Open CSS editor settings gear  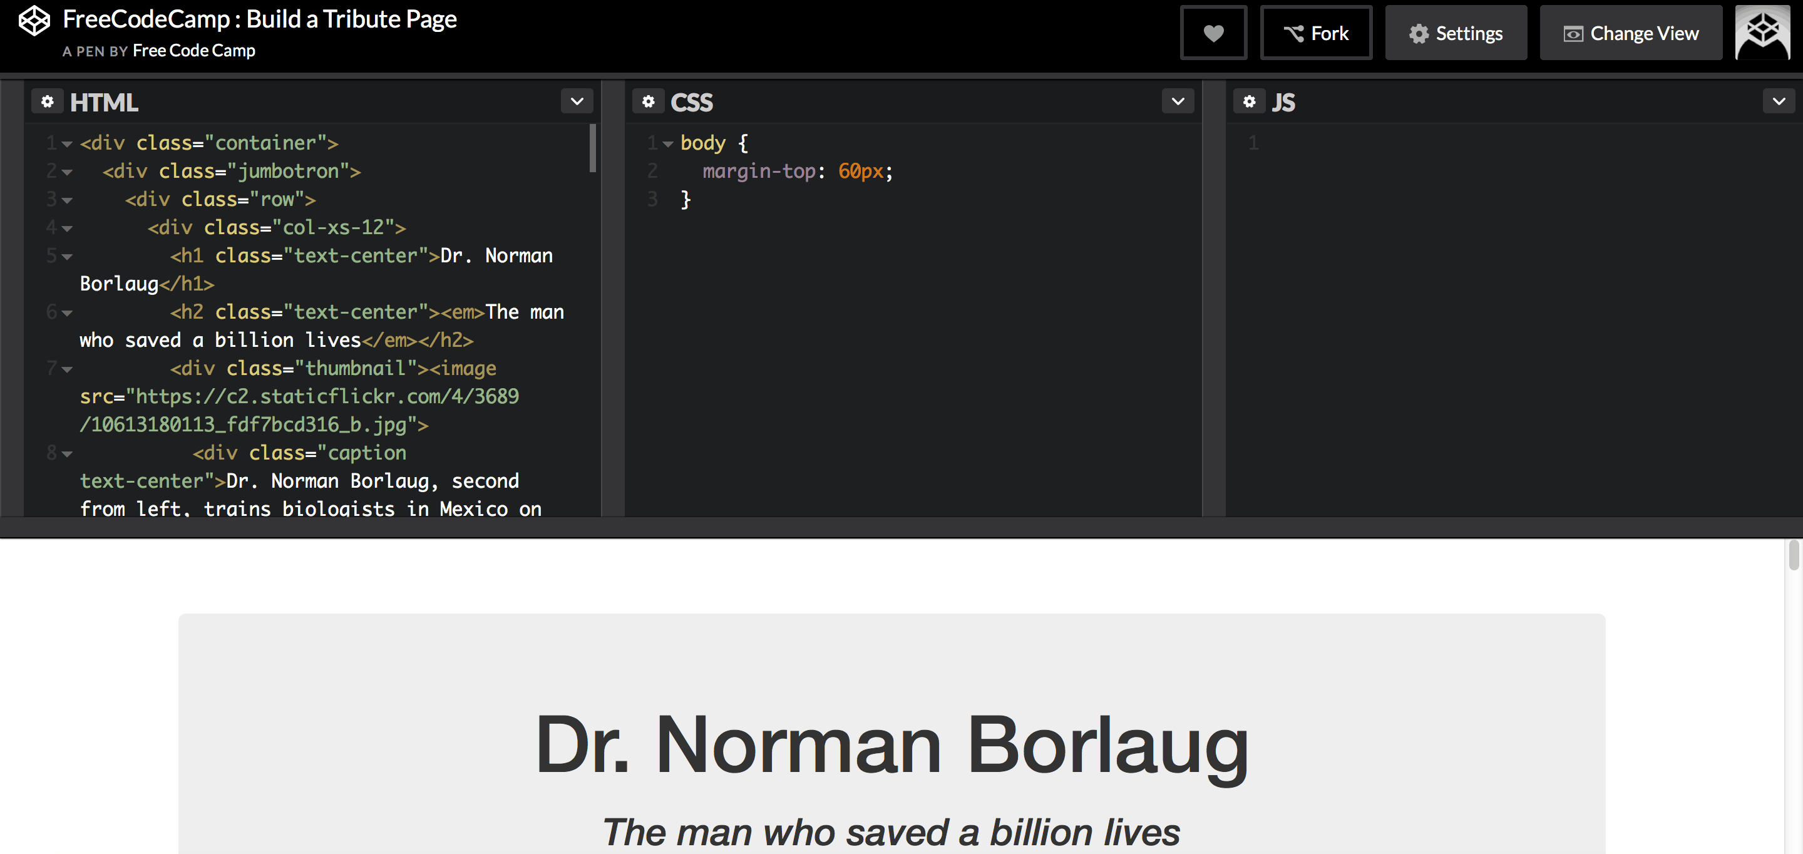pos(648,101)
